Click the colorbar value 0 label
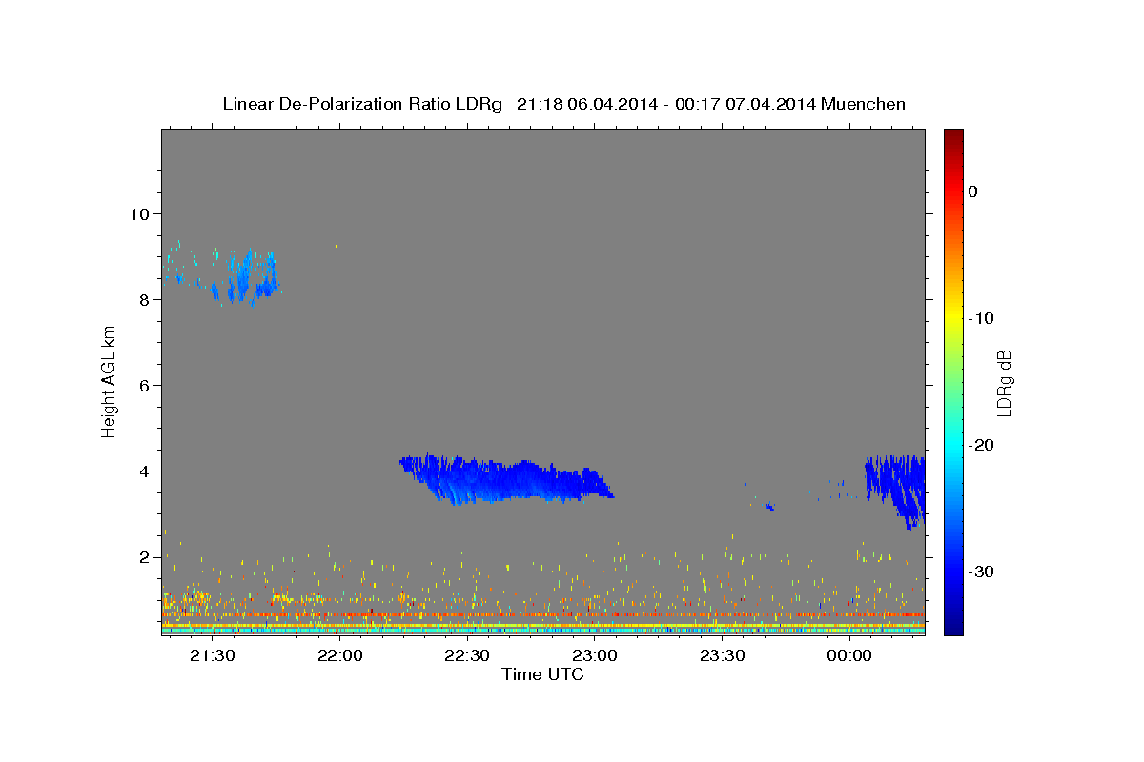Image resolution: width=1144 pixels, height=762 pixels. coord(973,191)
